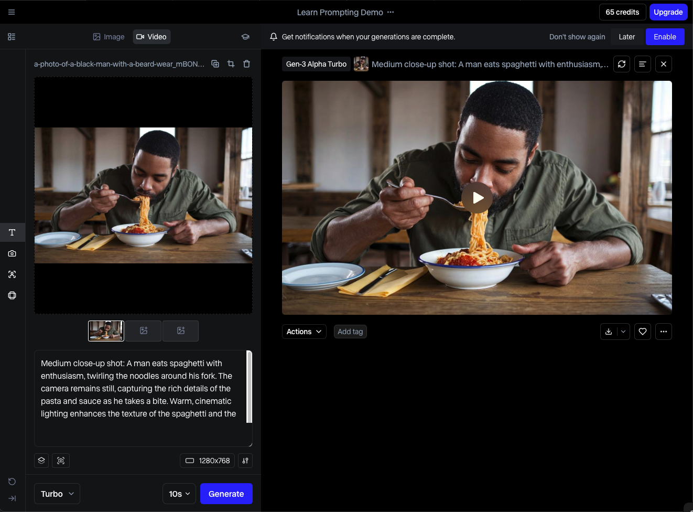Open the Actions dropdown
Viewport: 693px width, 512px height.
(x=304, y=331)
